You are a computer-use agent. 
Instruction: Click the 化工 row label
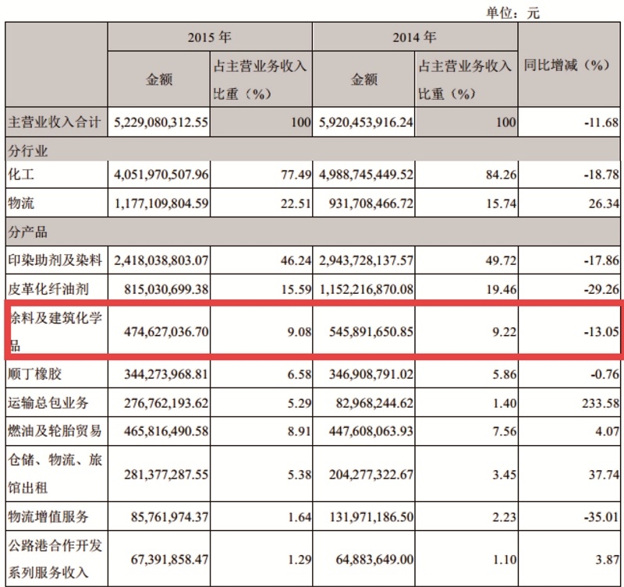pyautogui.click(x=18, y=175)
